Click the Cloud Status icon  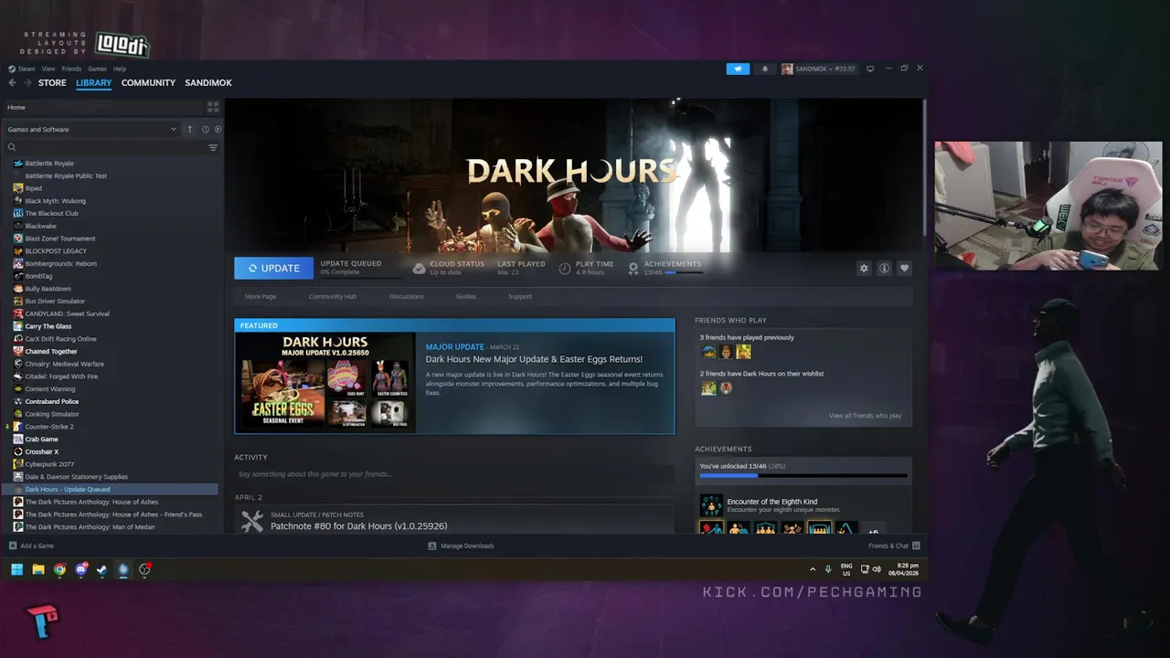pyautogui.click(x=419, y=268)
